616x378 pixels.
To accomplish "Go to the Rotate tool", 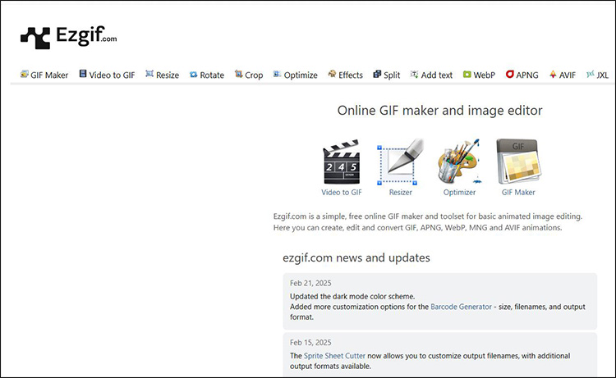I will coord(206,75).
